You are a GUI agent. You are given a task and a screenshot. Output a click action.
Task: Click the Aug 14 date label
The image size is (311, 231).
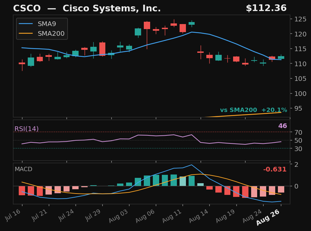coord(199,216)
